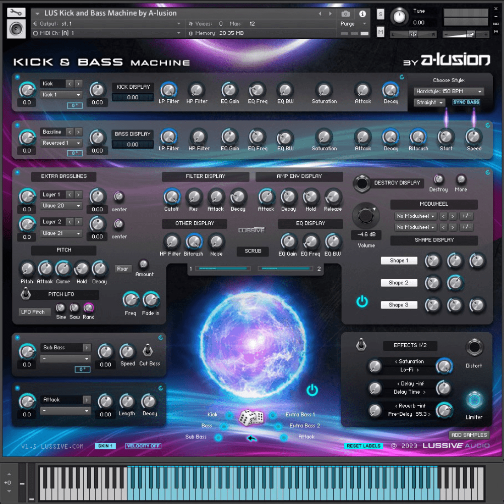
Task: Open BASS DISPLAY tab
Action: [133, 134]
